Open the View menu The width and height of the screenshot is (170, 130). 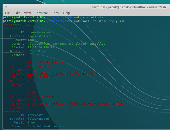[x=27, y=13]
